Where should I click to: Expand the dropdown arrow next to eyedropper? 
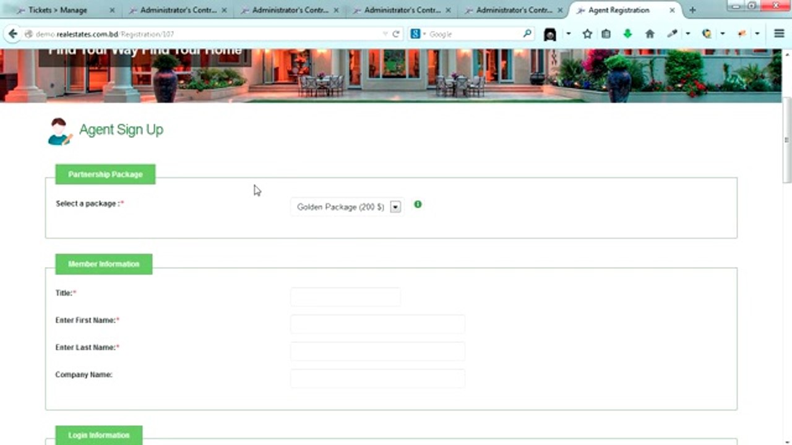click(x=687, y=34)
